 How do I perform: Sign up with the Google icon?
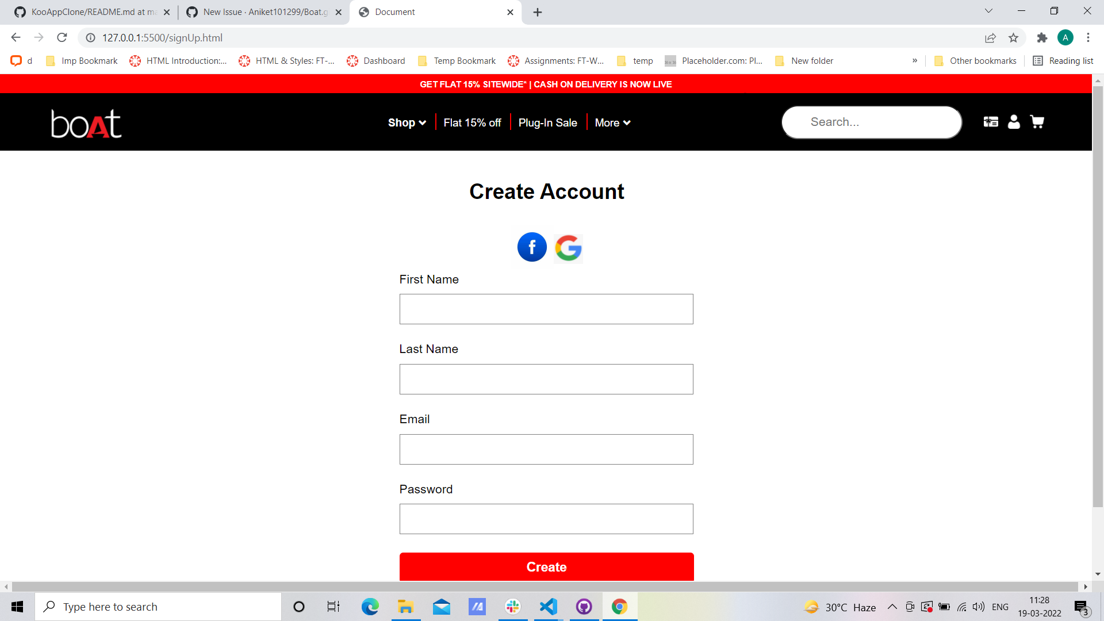coord(568,248)
